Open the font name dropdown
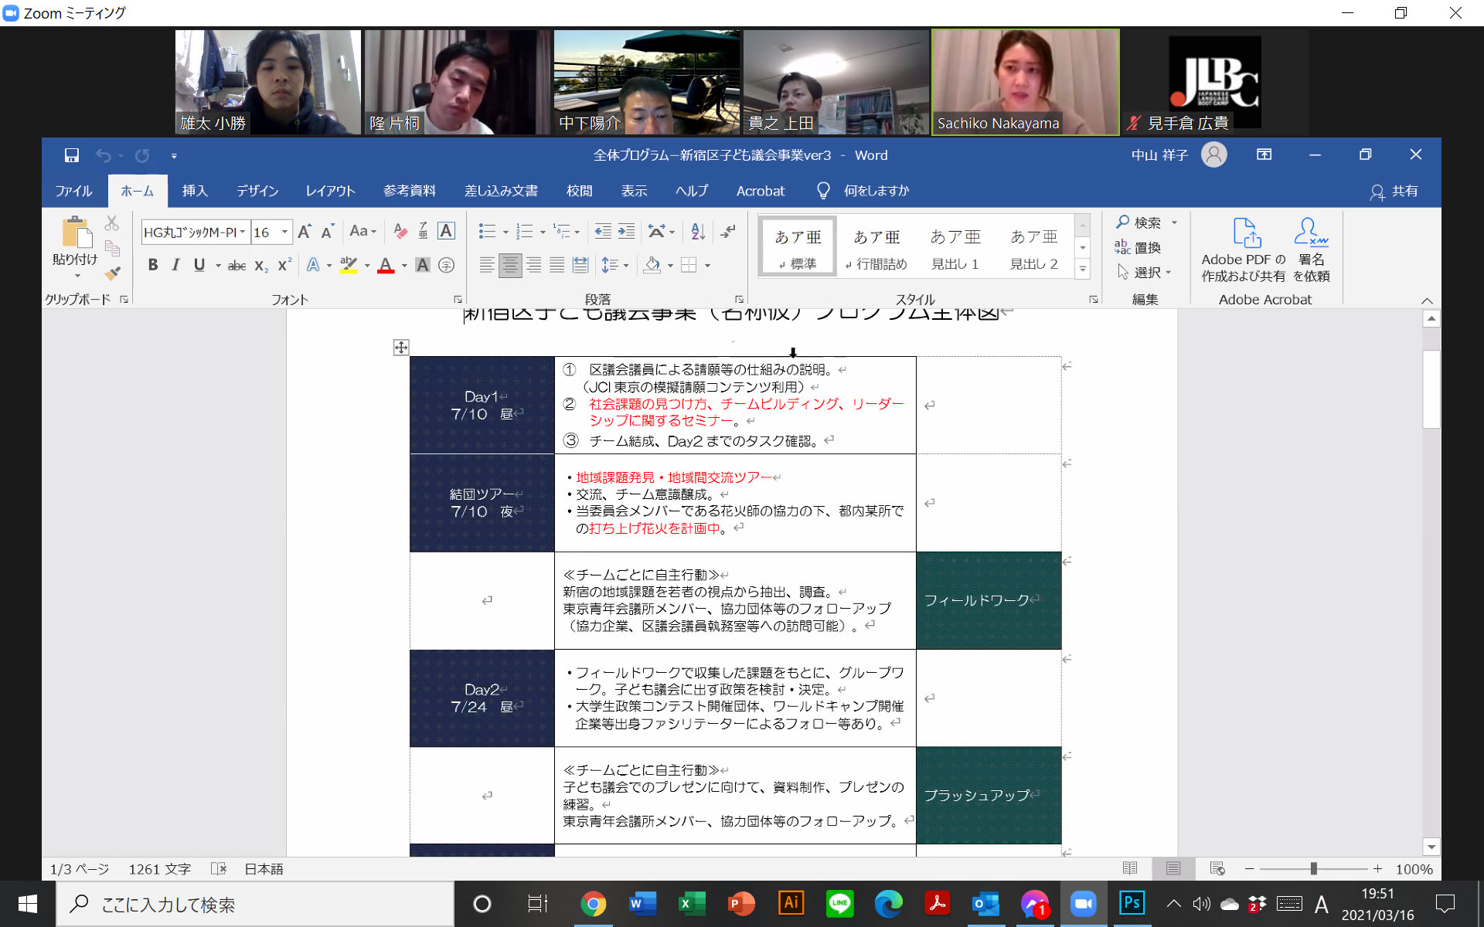 [x=243, y=232]
